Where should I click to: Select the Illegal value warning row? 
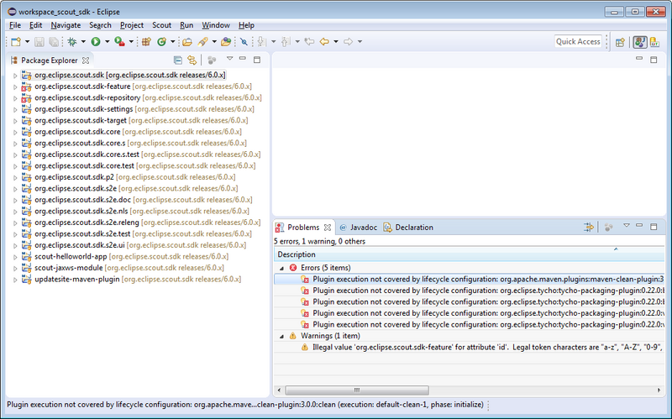(470, 348)
